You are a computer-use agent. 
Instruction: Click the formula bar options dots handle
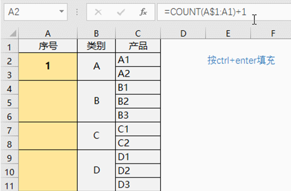pos(77,12)
